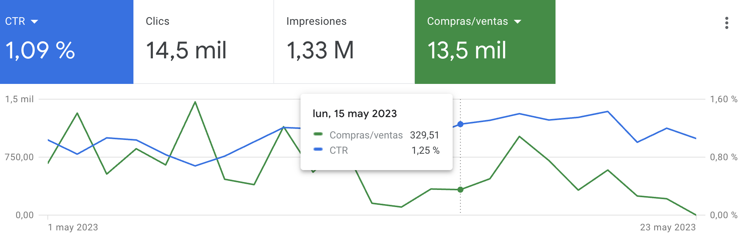
Task: Open the three-dot more options menu
Action: (726, 23)
